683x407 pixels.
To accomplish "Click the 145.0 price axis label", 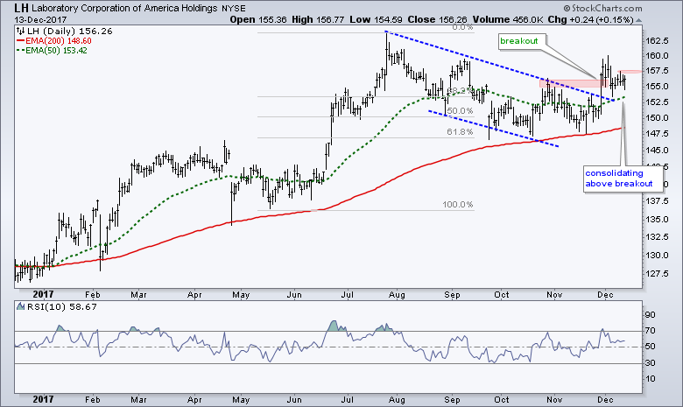I will pos(657,151).
